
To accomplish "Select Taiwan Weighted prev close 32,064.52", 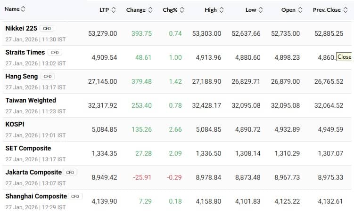I will (329, 105).
